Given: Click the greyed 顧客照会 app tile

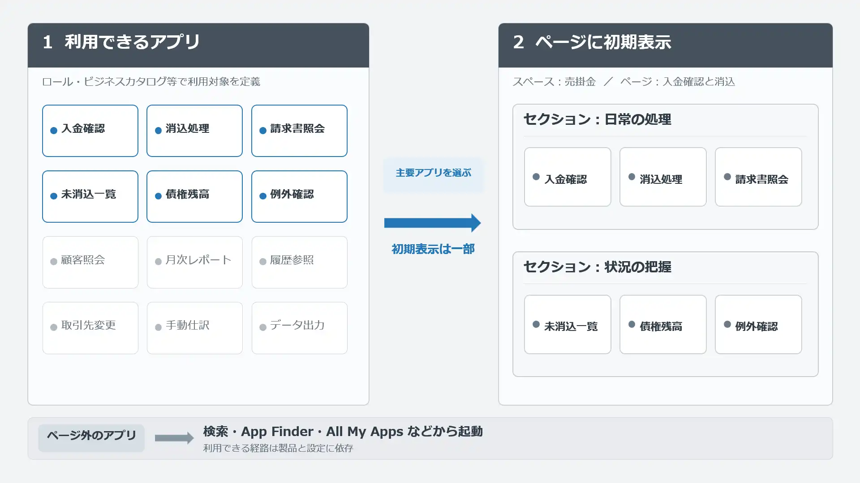Looking at the screenshot, I should point(90,262).
